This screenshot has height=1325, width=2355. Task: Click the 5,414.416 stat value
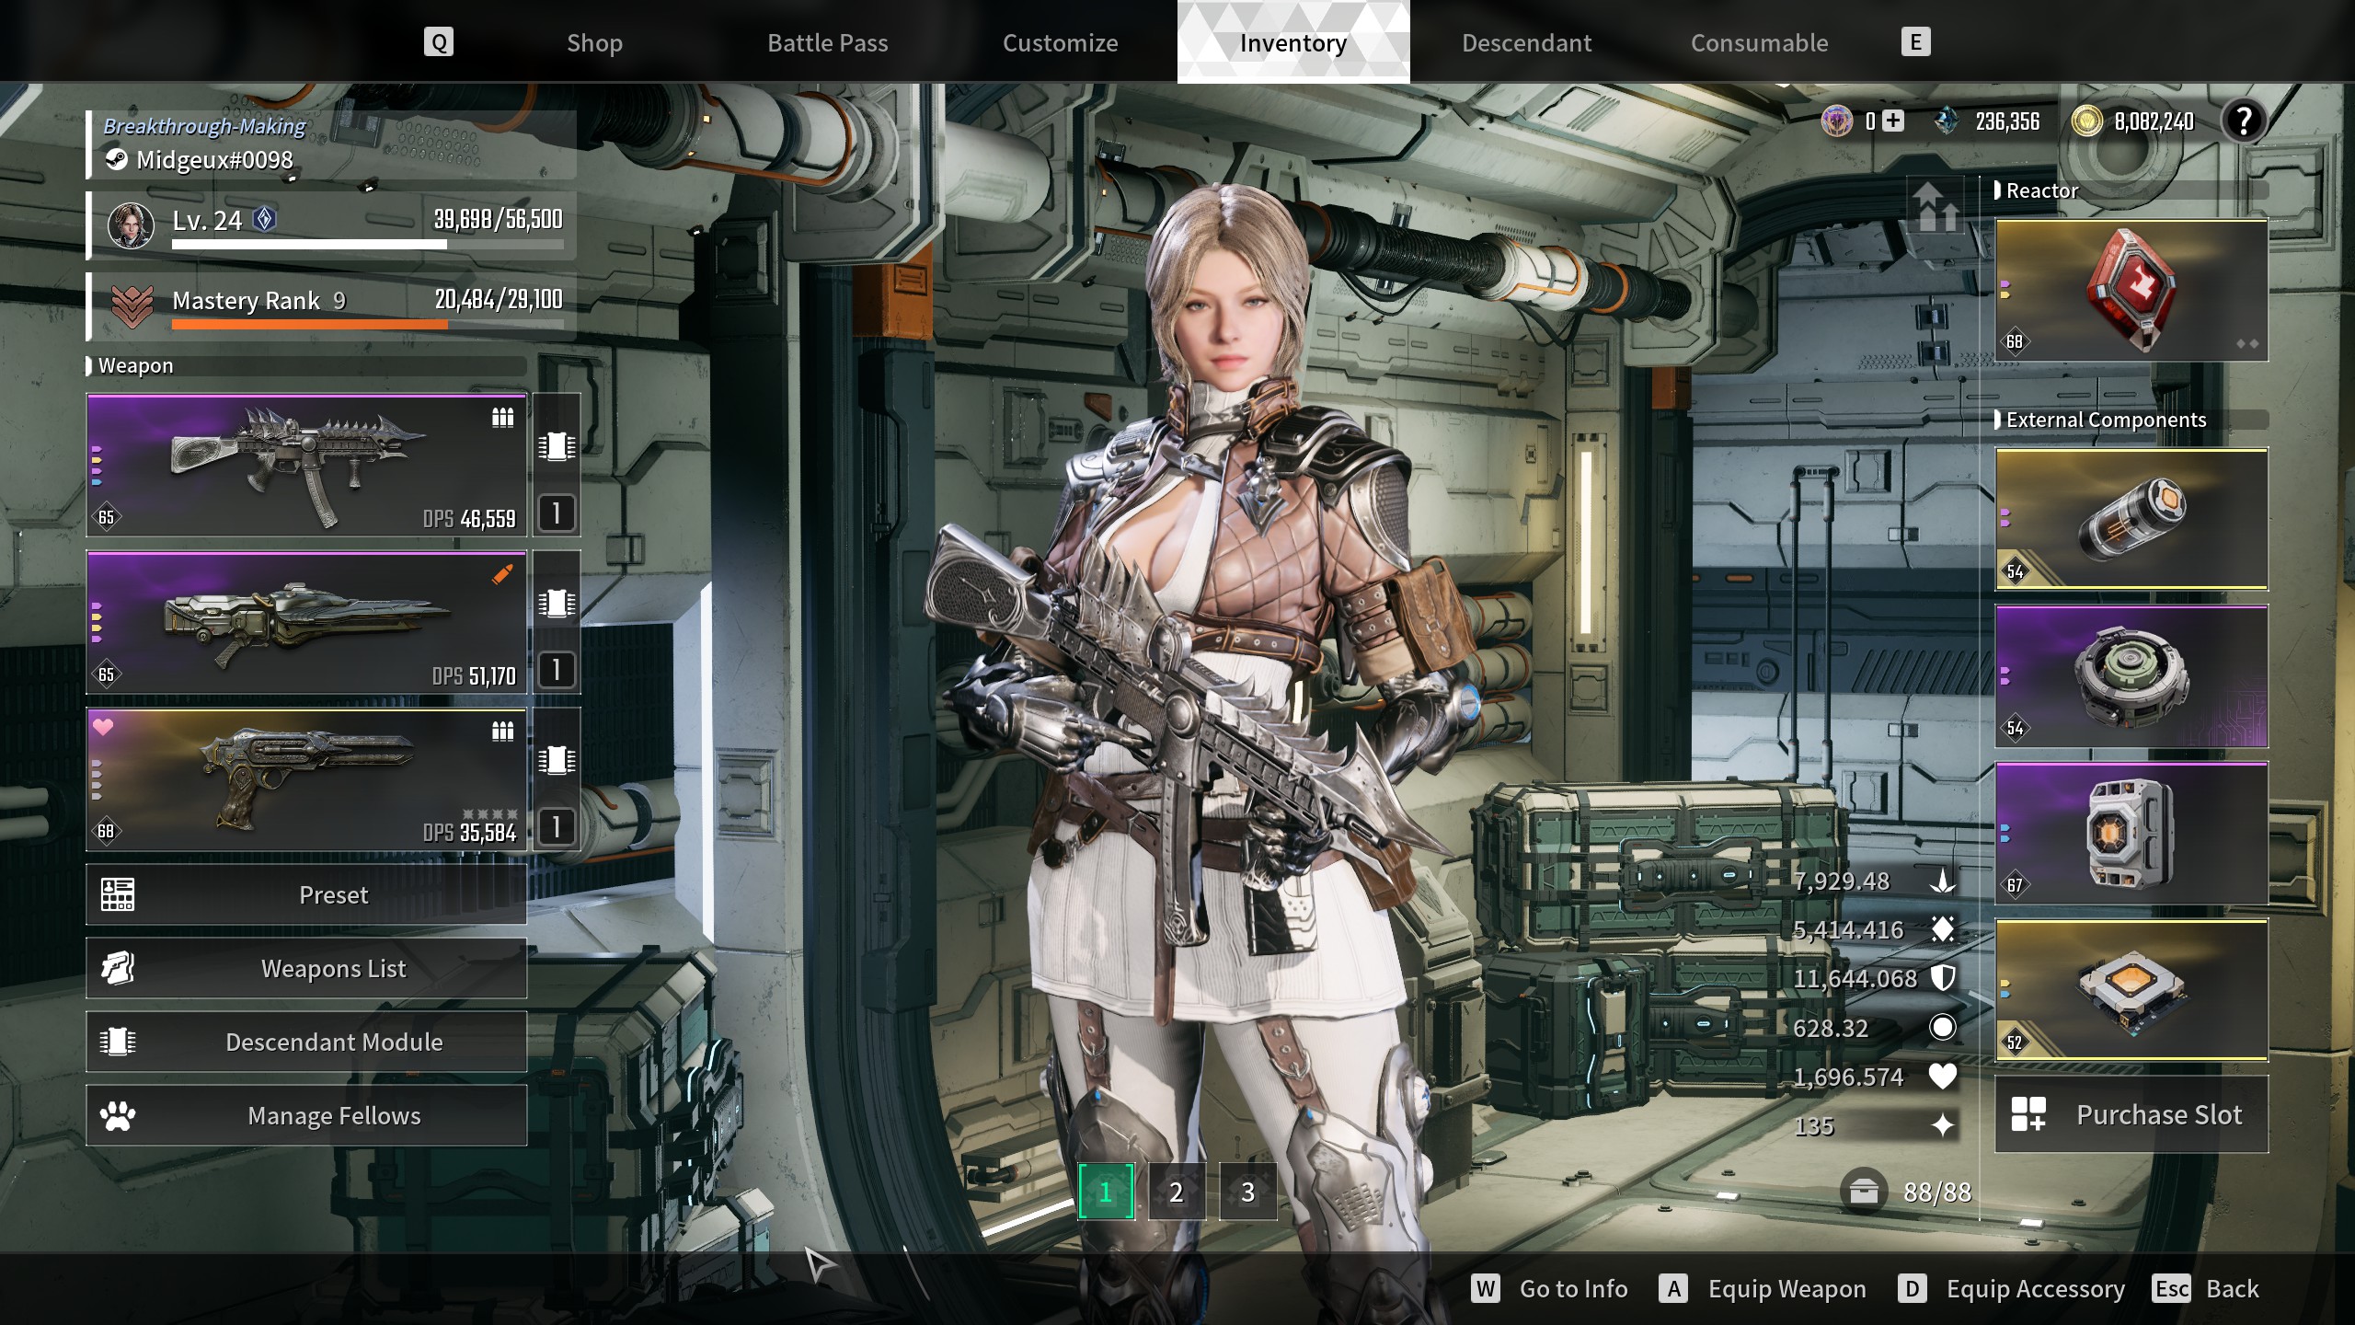[x=1847, y=929]
